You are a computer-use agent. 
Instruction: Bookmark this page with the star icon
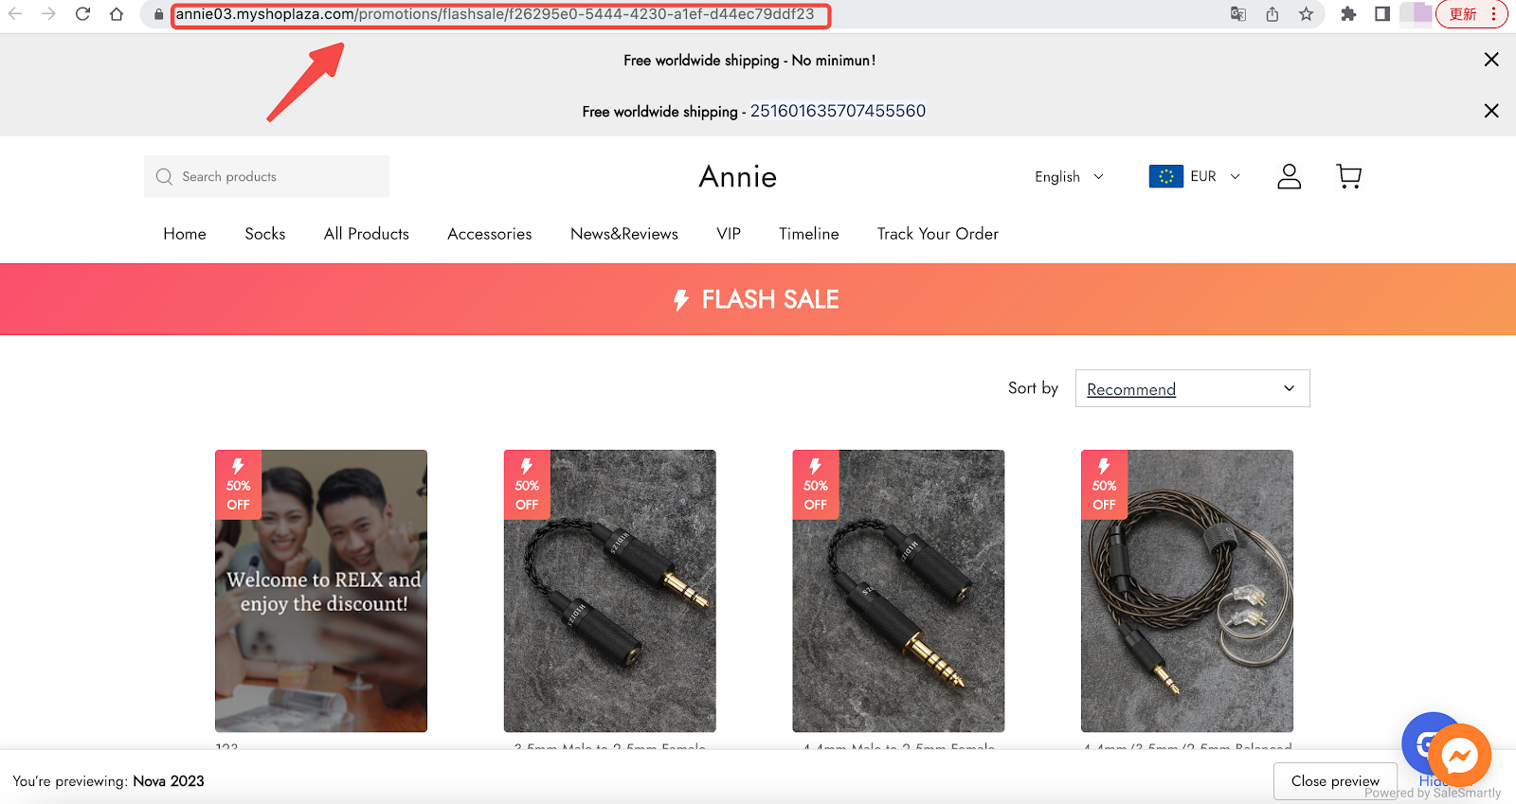1307,14
